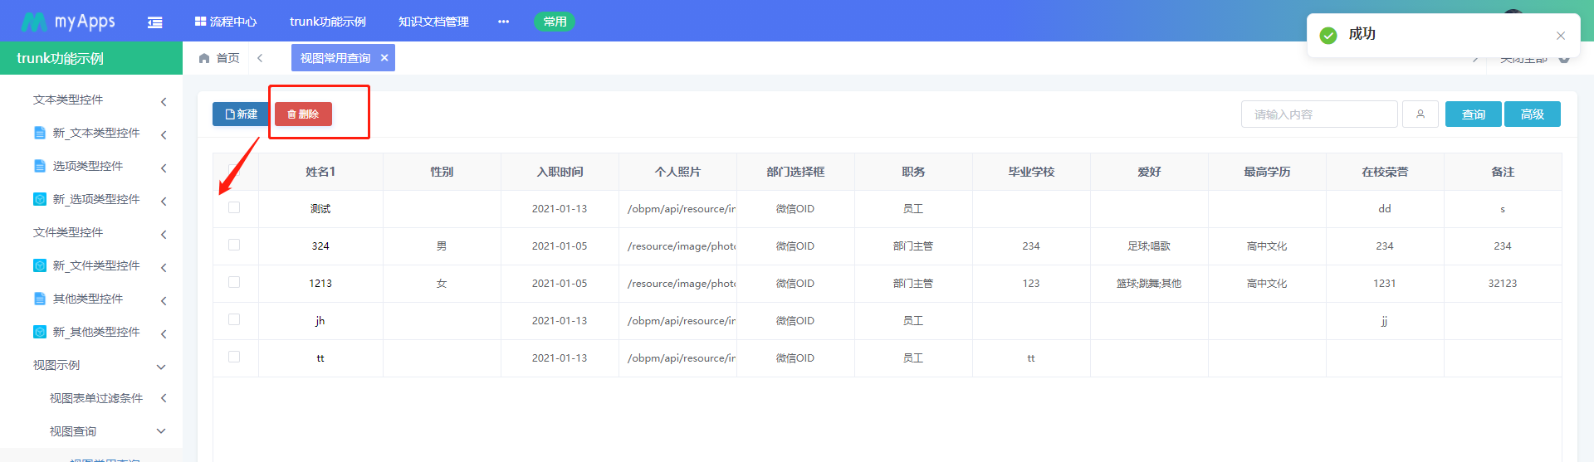
Task: Click the 新建 button
Action: point(241,114)
